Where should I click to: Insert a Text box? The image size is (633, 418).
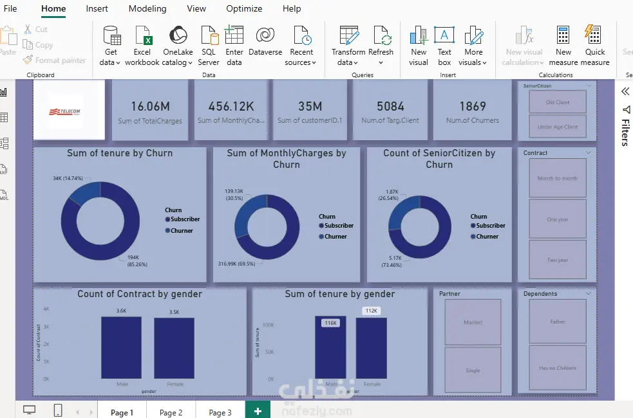(x=444, y=46)
